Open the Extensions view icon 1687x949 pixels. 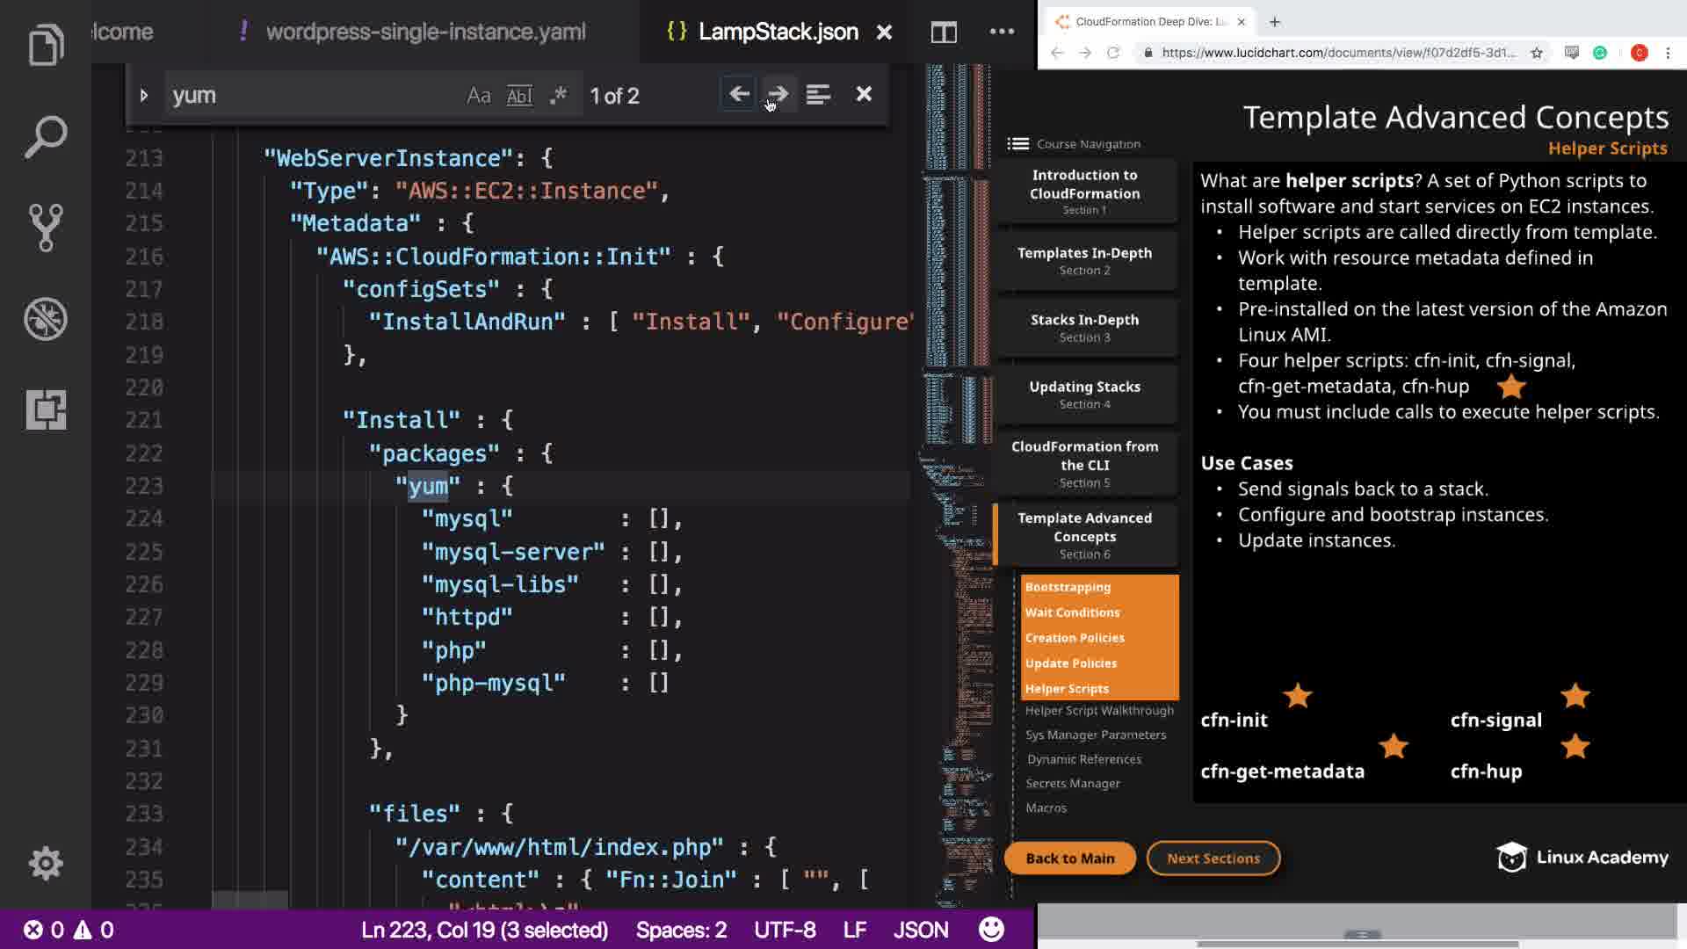(x=46, y=409)
